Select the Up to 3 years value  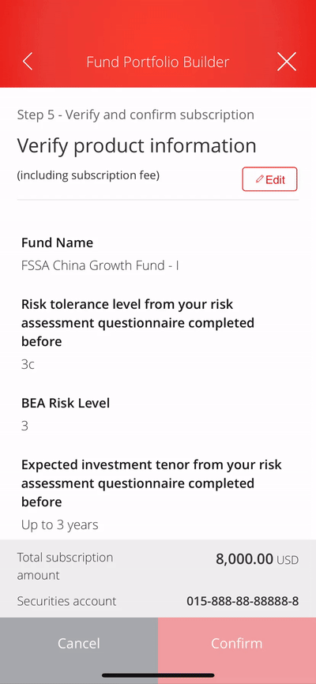point(60,524)
